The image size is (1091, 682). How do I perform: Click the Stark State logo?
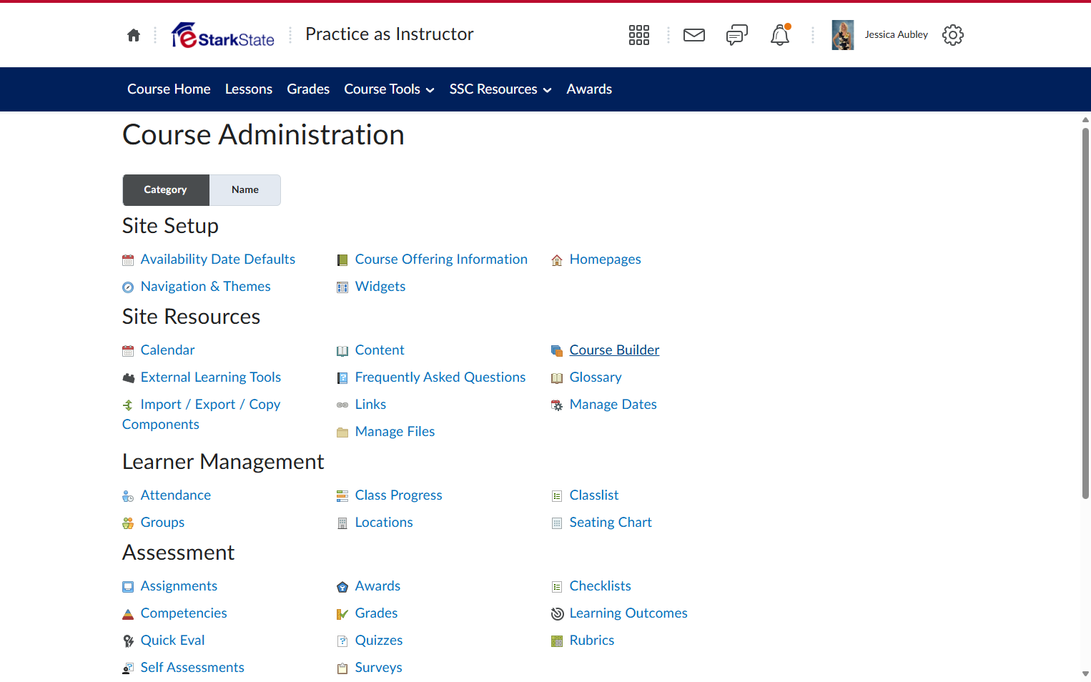point(223,35)
